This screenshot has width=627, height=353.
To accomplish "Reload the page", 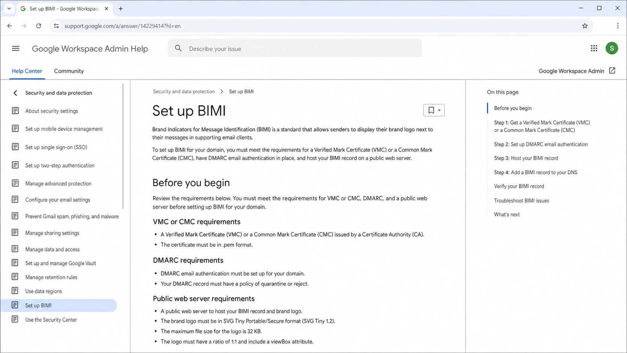I will tap(39, 26).
